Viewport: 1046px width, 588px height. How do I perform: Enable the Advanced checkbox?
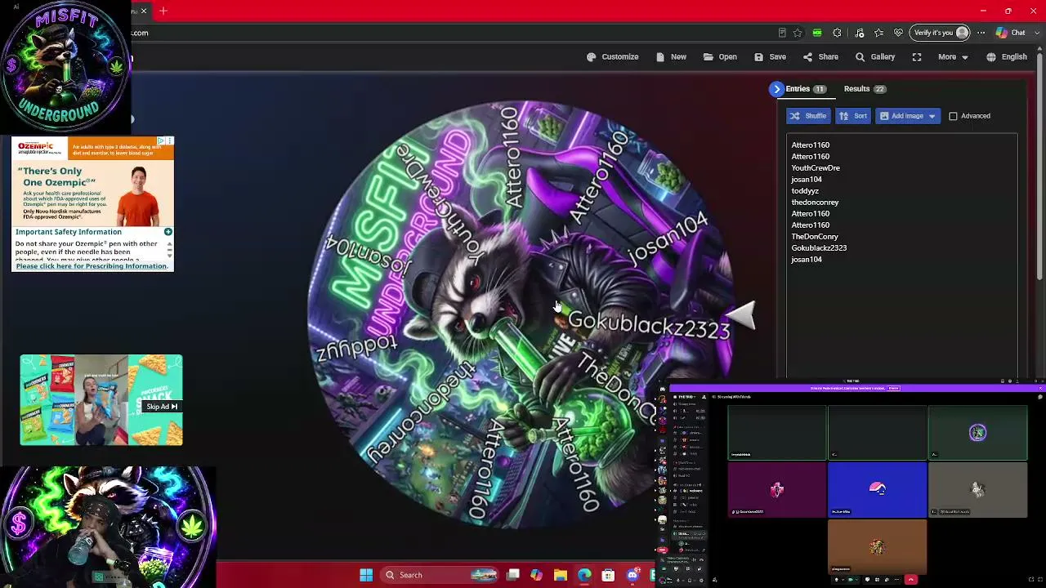pyautogui.click(x=953, y=116)
